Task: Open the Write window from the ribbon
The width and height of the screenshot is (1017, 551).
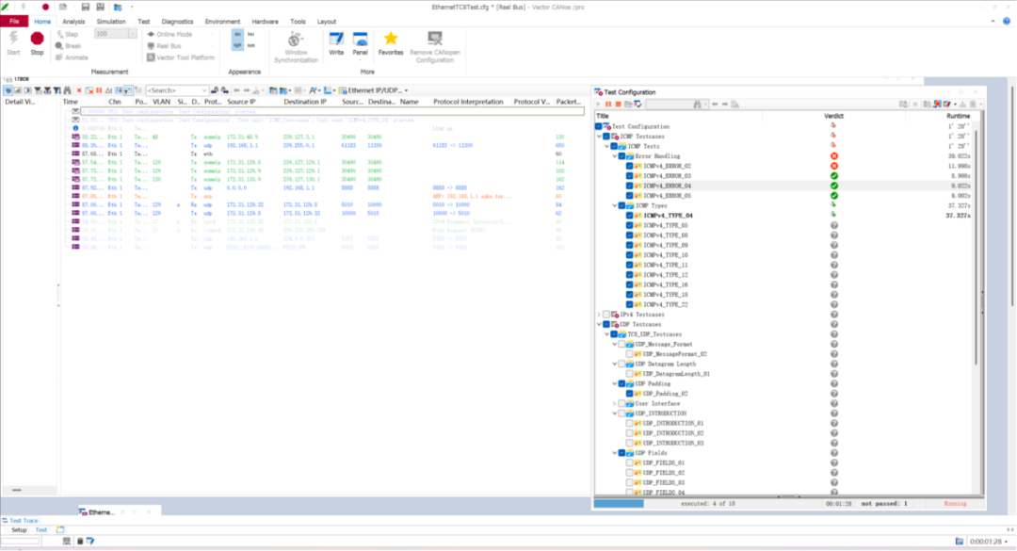Action: pyautogui.click(x=336, y=43)
